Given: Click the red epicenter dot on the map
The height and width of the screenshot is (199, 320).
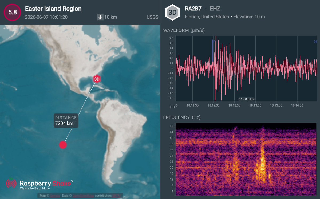Looking at the screenshot, I should pos(63,145).
